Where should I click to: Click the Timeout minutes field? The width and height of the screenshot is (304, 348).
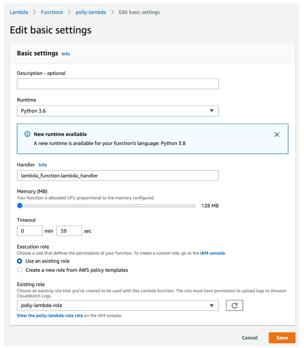point(30,231)
